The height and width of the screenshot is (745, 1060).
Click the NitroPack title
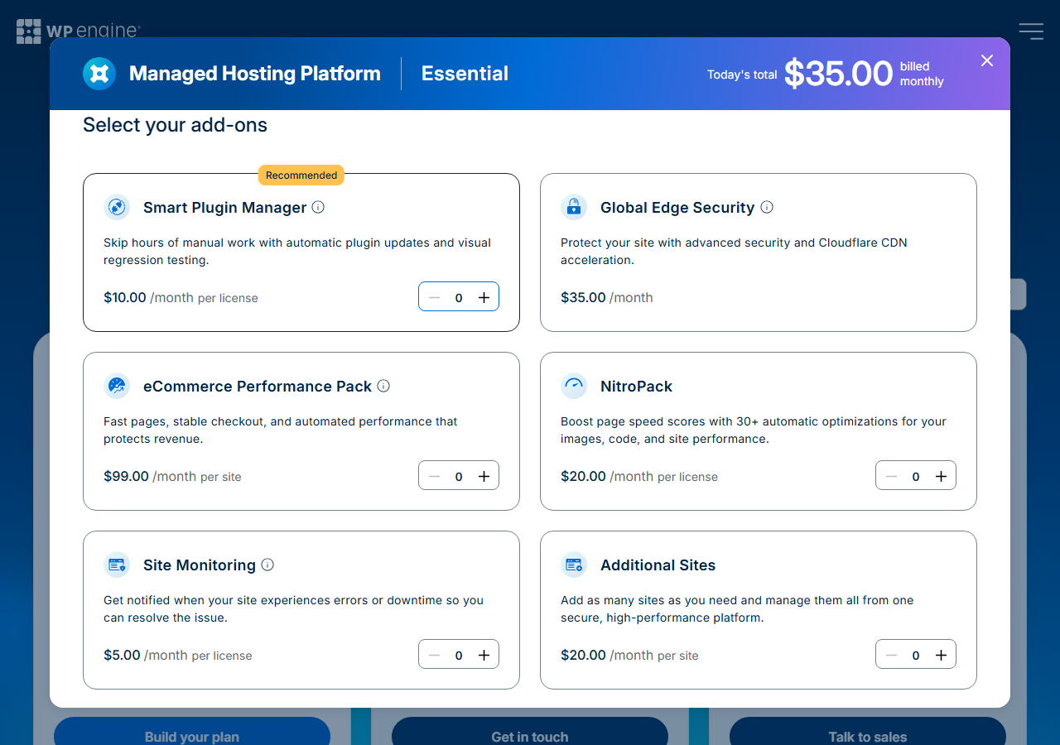636,386
